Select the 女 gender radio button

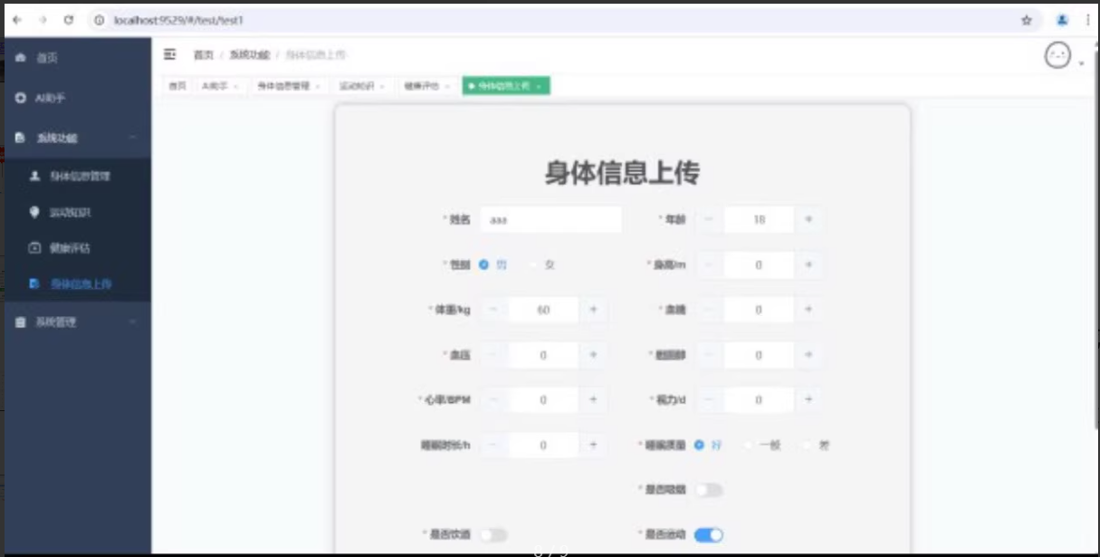534,264
